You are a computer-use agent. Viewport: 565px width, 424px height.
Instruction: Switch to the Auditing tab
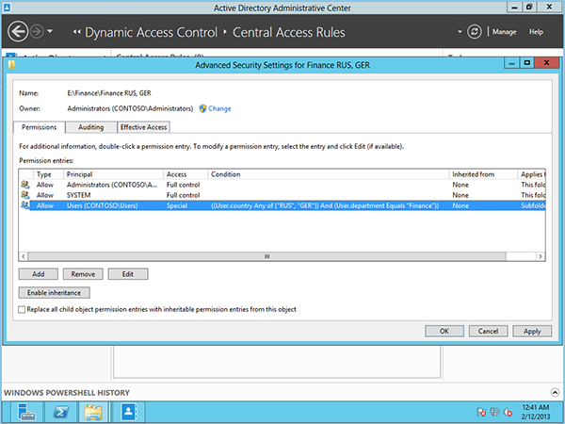(x=90, y=127)
